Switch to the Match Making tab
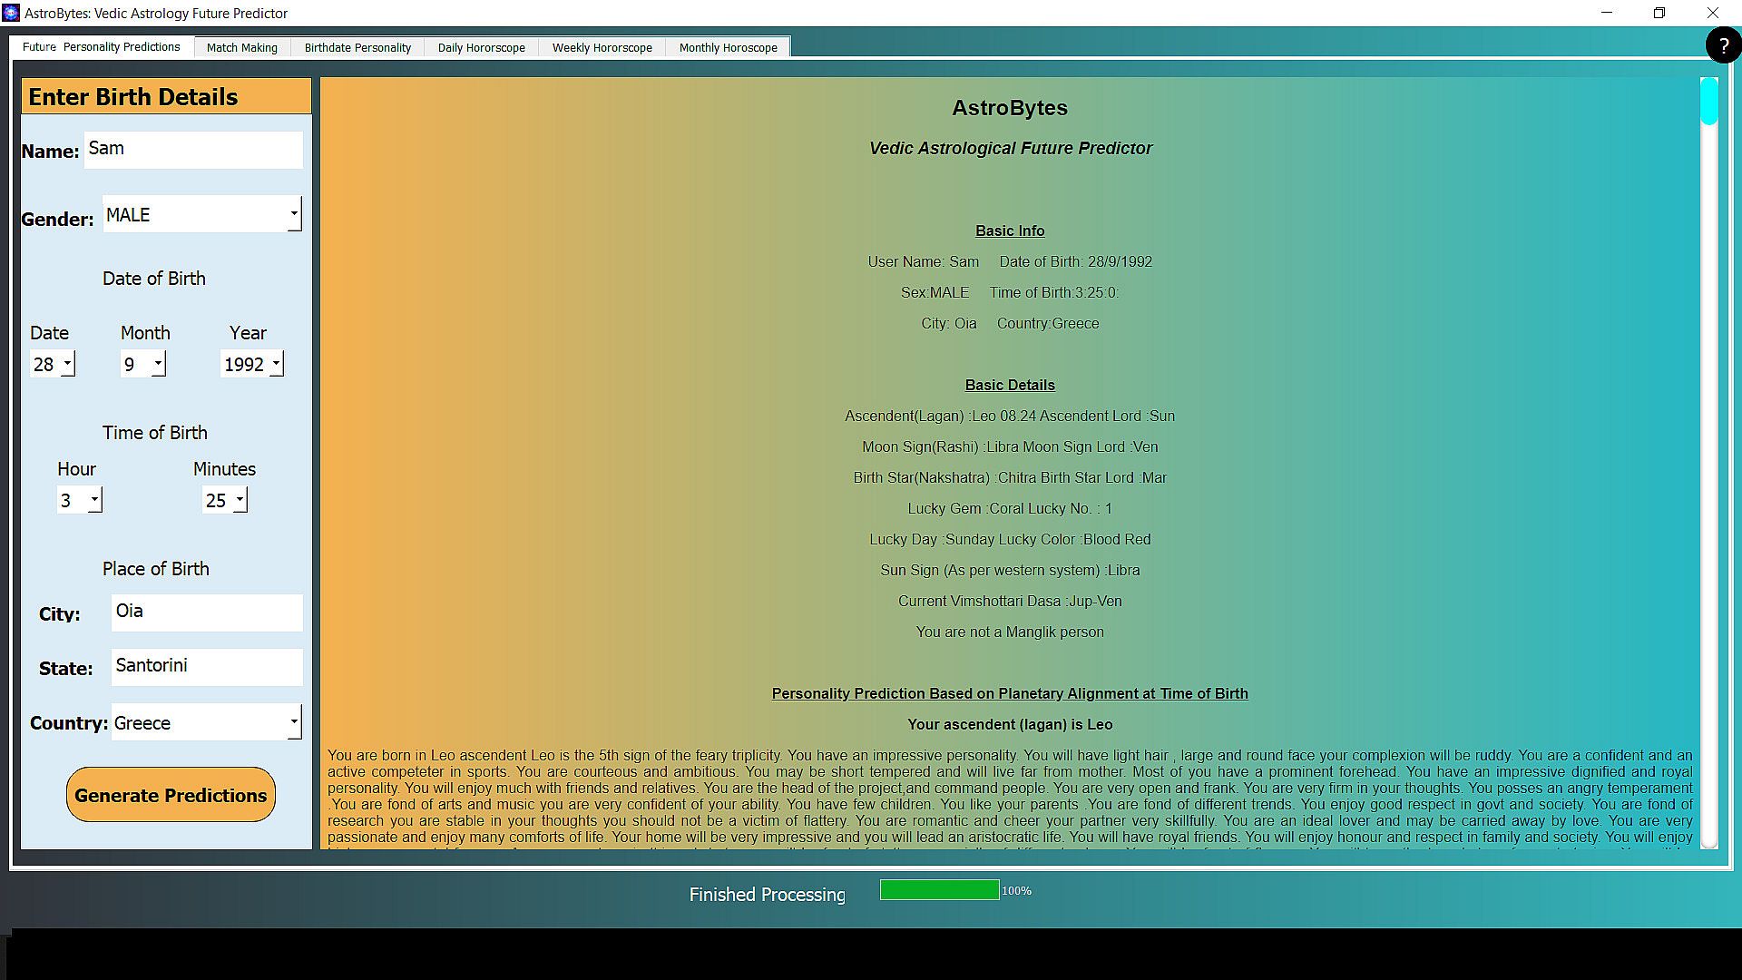1742x980 pixels. tap(241, 47)
